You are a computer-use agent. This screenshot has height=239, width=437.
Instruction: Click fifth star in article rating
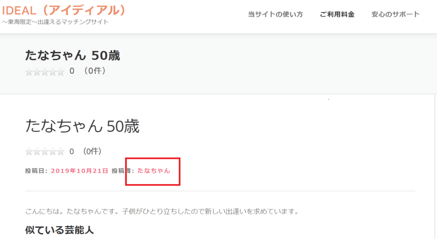click(x=61, y=152)
